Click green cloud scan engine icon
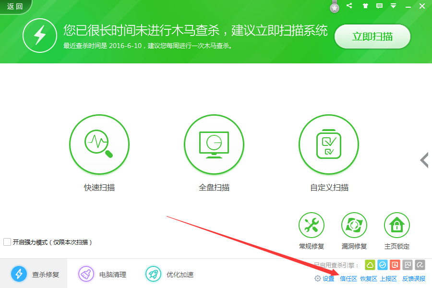This screenshot has width=432, height=288. tap(370, 265)
